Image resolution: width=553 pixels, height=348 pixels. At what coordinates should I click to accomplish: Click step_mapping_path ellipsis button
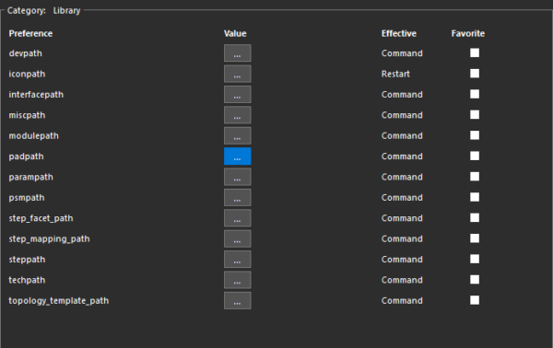point(238,238)
